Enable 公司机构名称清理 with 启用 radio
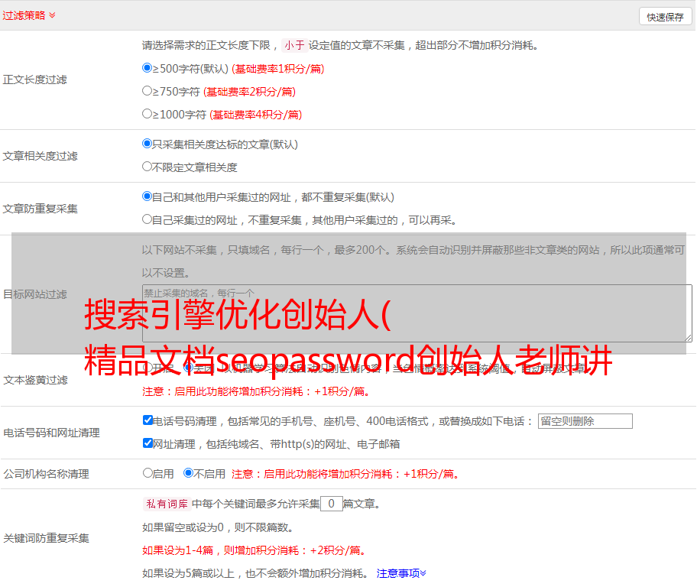697x587 pixels. tap(148, 473)
